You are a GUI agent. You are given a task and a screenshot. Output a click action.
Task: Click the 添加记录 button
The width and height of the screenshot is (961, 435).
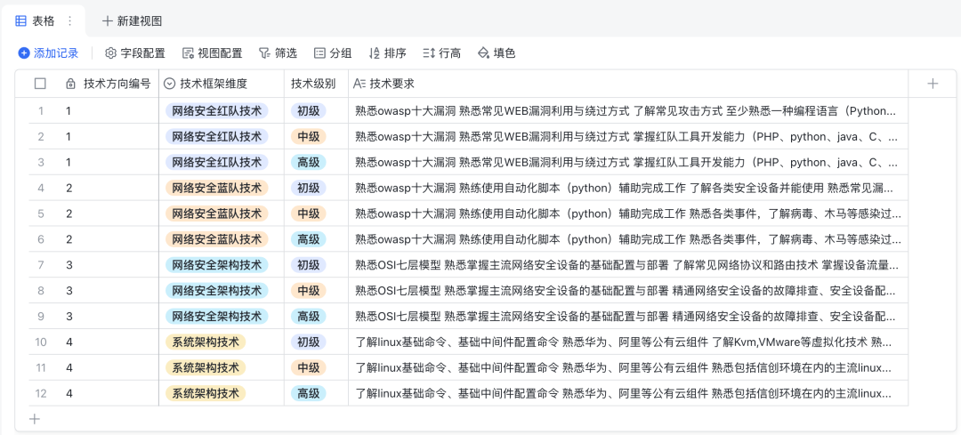point(49,53)
